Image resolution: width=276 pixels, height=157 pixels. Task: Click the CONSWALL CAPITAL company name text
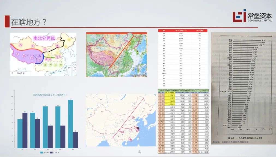260,20
